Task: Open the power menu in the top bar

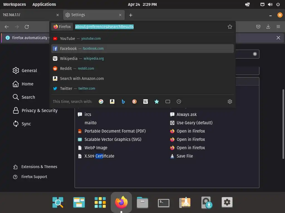Action: (278, 4)
